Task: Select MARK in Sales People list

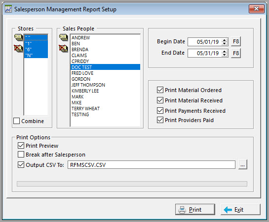Action: coord(105,96)
